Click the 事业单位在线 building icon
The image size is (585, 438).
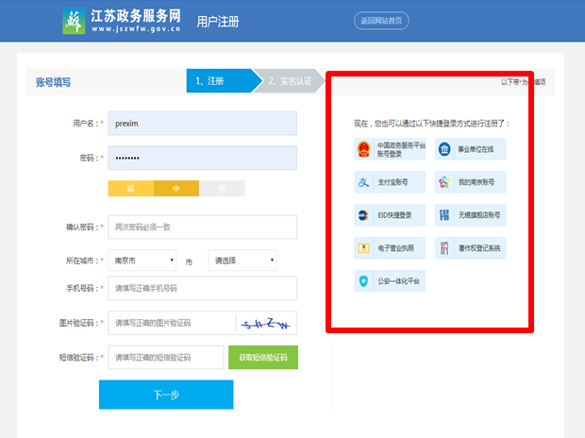444,149
